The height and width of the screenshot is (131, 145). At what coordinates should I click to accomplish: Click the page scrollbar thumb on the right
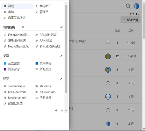(x=144, y=21)
